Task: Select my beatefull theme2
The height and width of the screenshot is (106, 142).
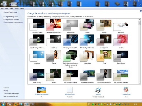Action: 87,75
